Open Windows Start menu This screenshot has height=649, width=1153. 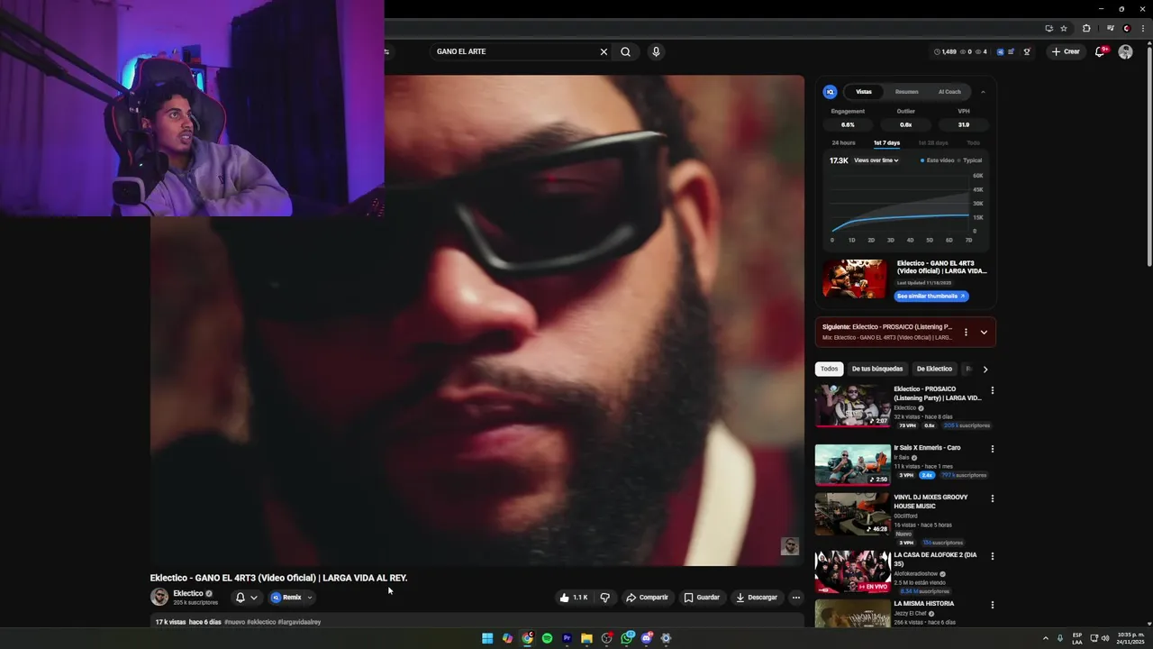coord(487,638)
